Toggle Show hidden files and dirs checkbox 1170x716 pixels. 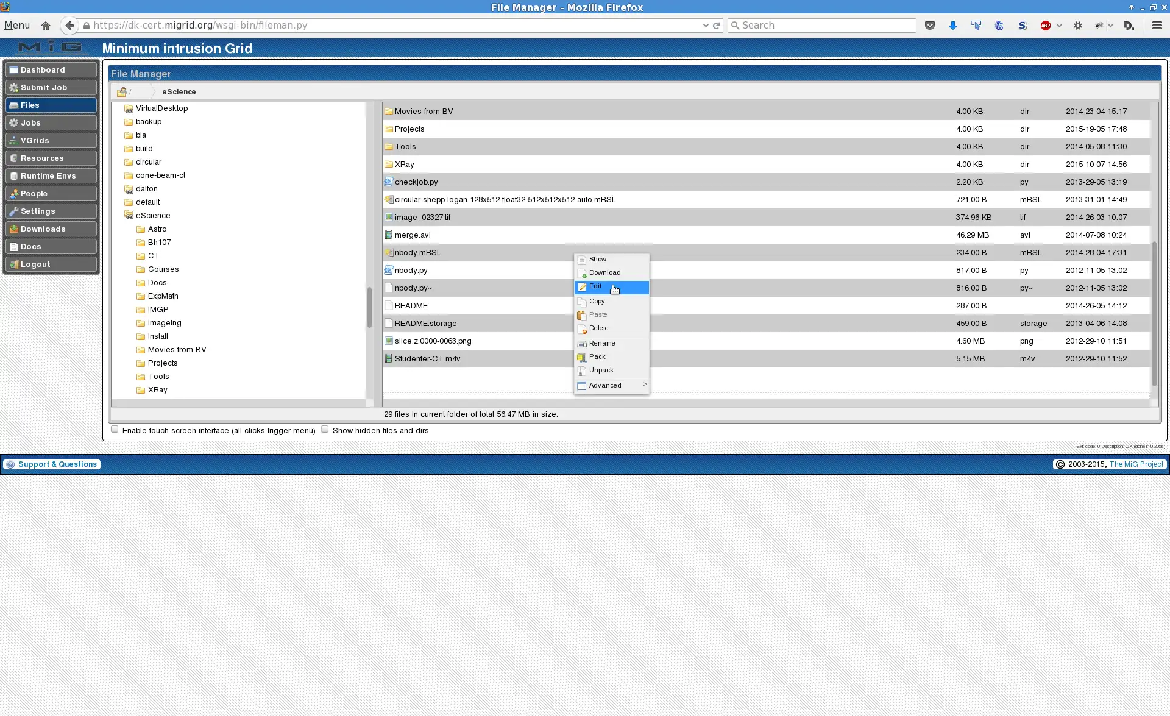click(x=325, y=428)
